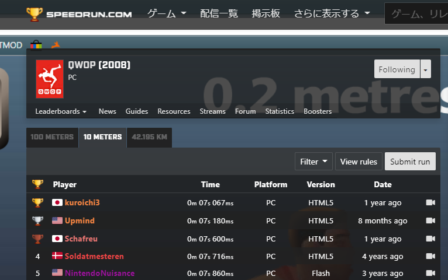The width and height of the screenshot is (448, 280).
Task: Open the run time 0m 07s 600ms
Action: click(211, 239)
